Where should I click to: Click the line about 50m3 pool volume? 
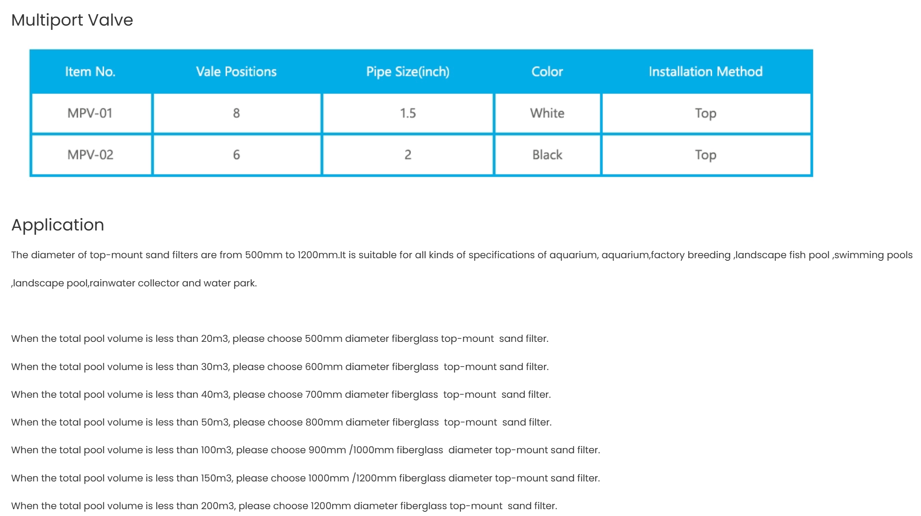click(x=281, y=423)
